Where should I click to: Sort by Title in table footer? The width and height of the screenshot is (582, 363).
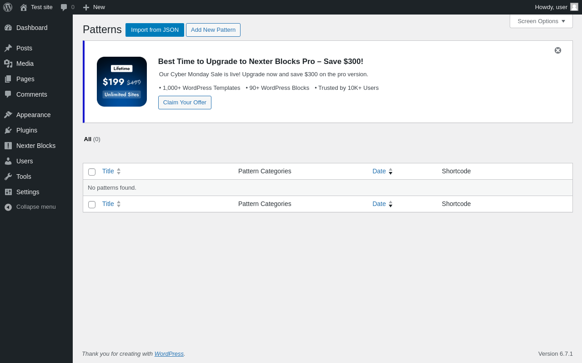tap(108, 204)
